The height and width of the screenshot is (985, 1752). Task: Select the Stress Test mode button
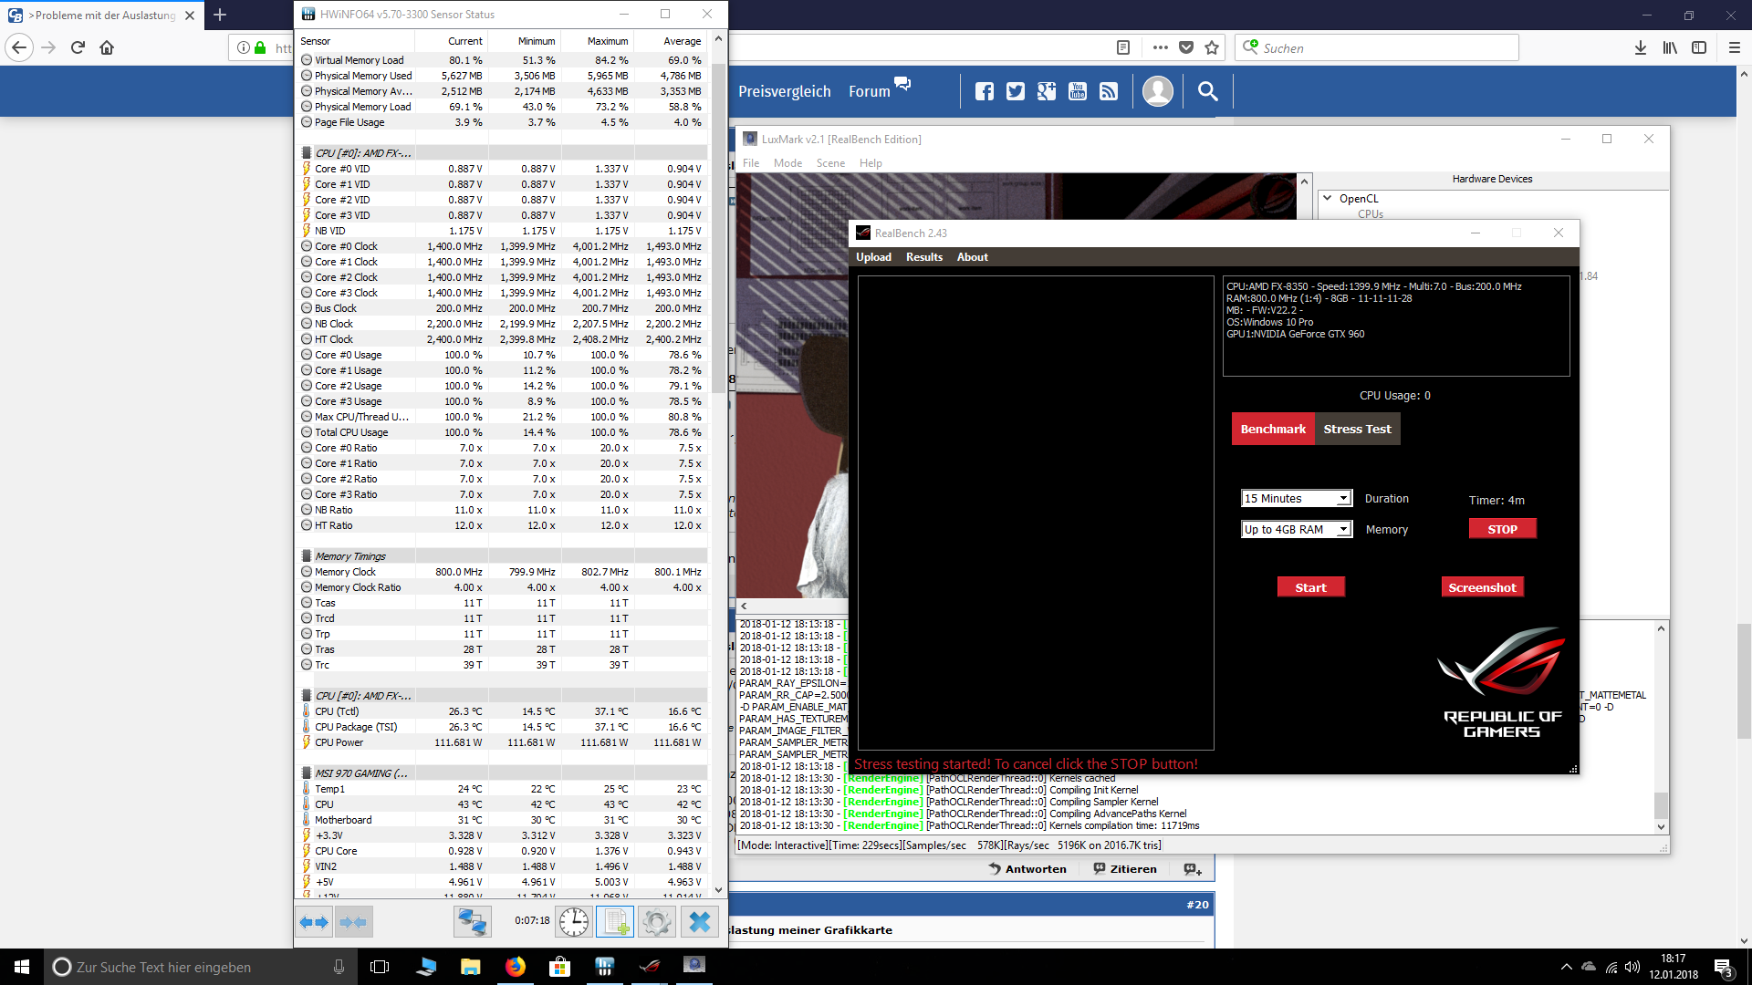click(1357, 429)
